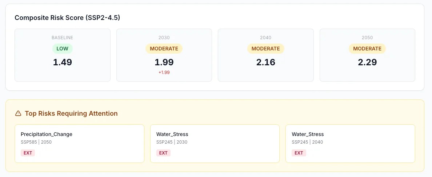This screenshot has height=177, width=432.
Task: Click the 2030 score value 1.99
Action: 164,62
